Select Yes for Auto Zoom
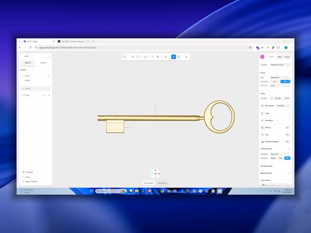 pyautogui.click(x=275, y=82)
